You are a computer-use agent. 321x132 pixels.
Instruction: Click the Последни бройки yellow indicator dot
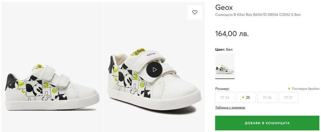289,89
